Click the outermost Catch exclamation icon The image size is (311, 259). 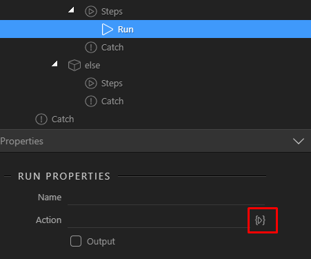pyautogui.click(x=41, y=119)
